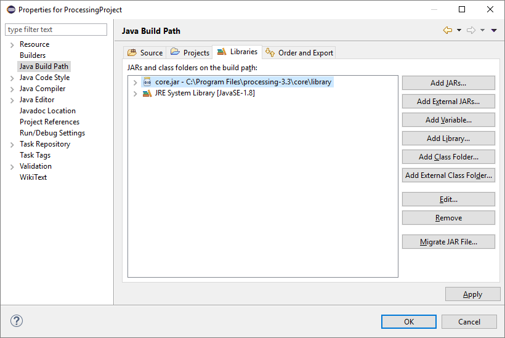Click the forward navigation arrow icon

(471, 30)
